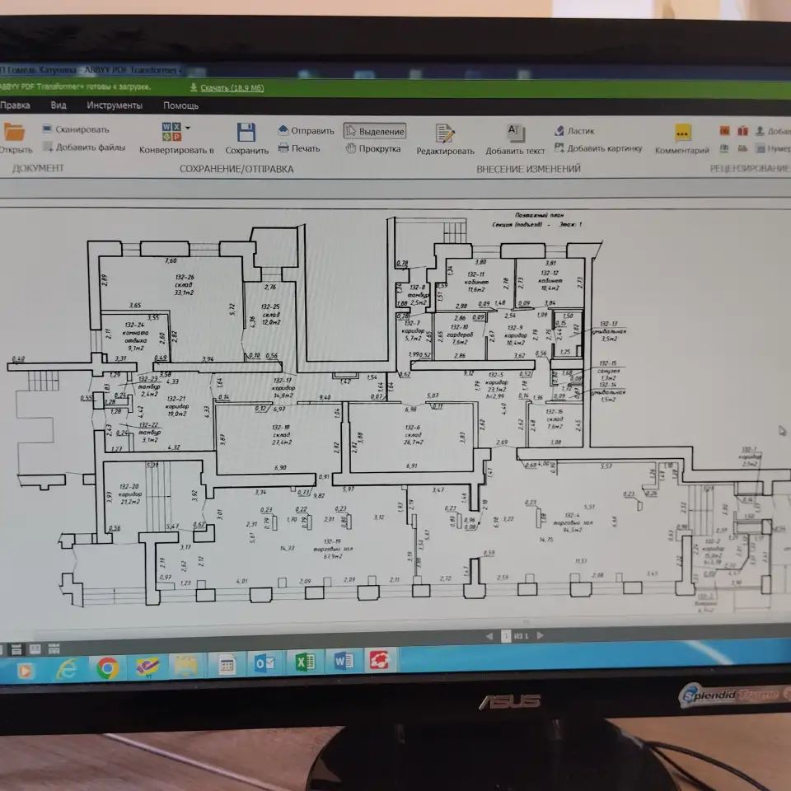This screenshot has height=791, width=791.
Task: Click Добавить картинку image tool
Action: 598,148
